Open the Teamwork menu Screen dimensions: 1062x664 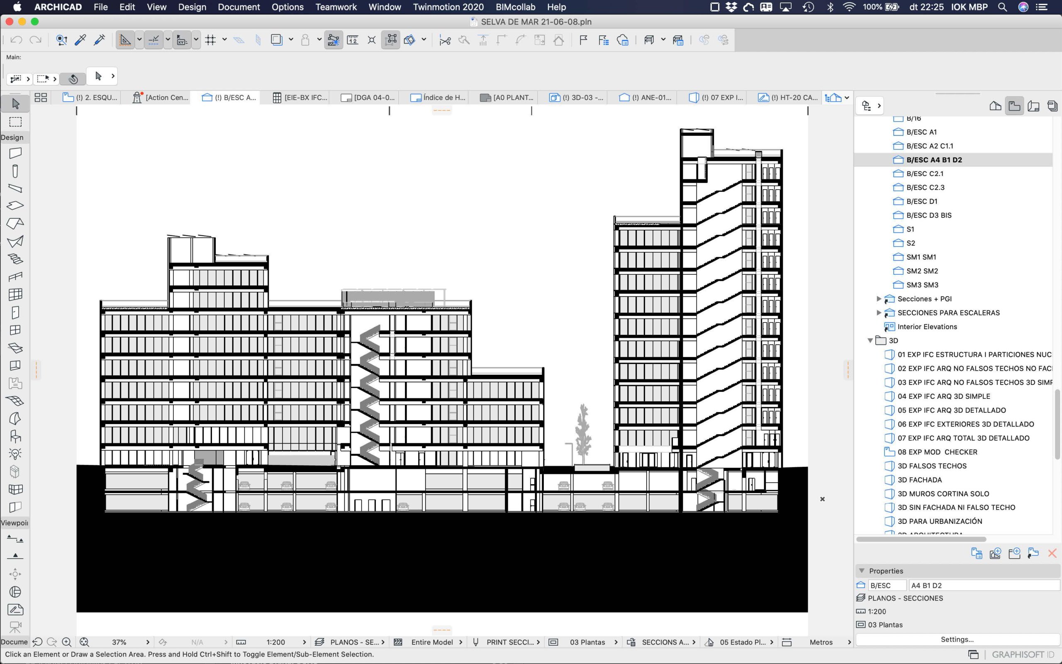point(336,7)
